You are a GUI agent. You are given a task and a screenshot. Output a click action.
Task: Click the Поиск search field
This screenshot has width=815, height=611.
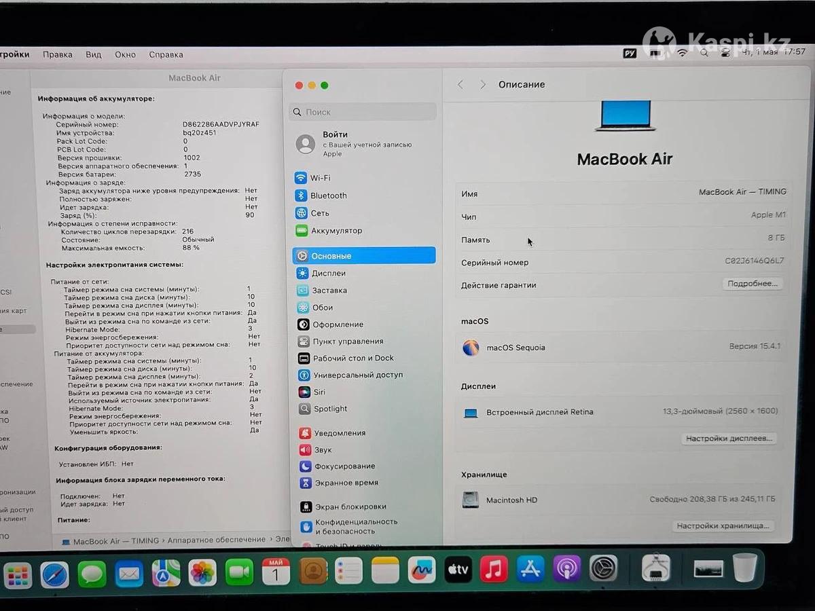[363, 112]
